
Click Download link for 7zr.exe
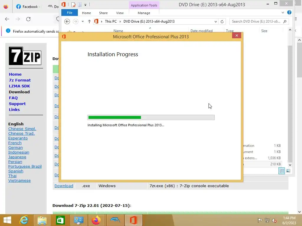click(x=64, y=186)
